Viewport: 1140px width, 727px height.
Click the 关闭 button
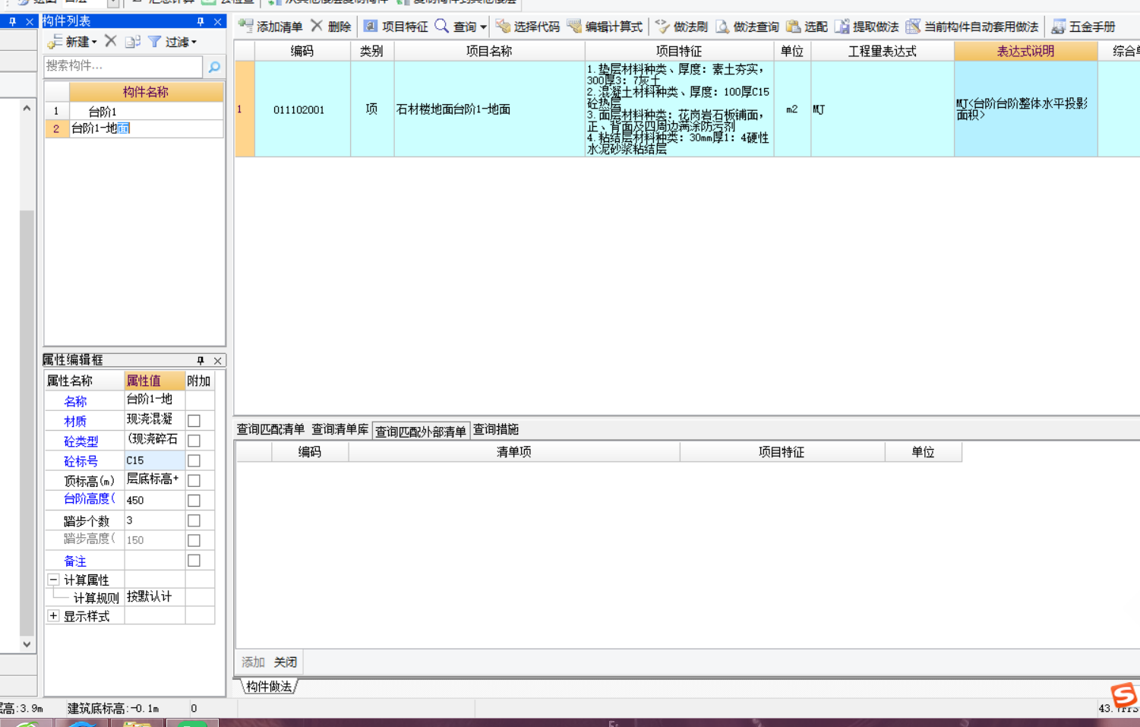(286, 662)
